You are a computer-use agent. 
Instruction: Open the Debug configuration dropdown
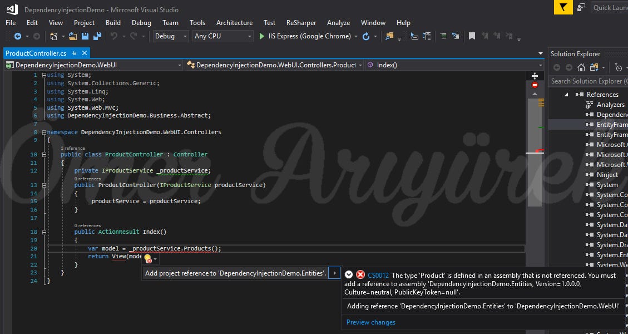pos(171,36)
